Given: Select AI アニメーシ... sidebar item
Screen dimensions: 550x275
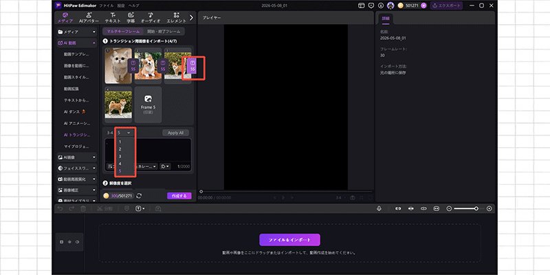Looking at the screenshot, I should pos(76,124).
